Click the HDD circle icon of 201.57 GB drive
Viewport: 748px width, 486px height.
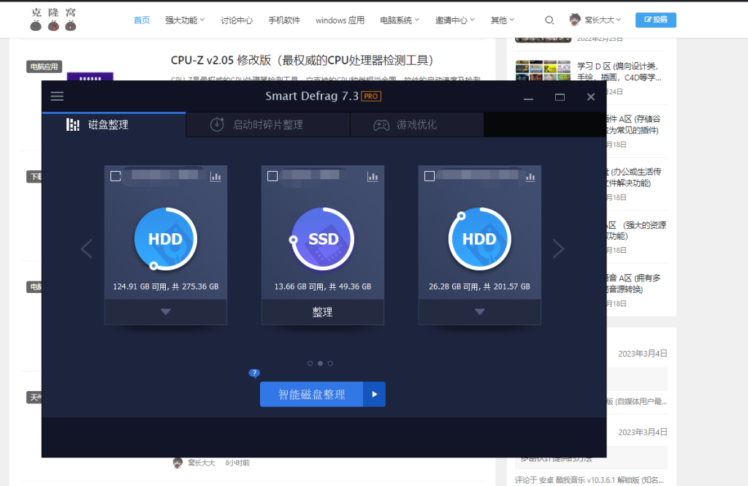(479, 239)
